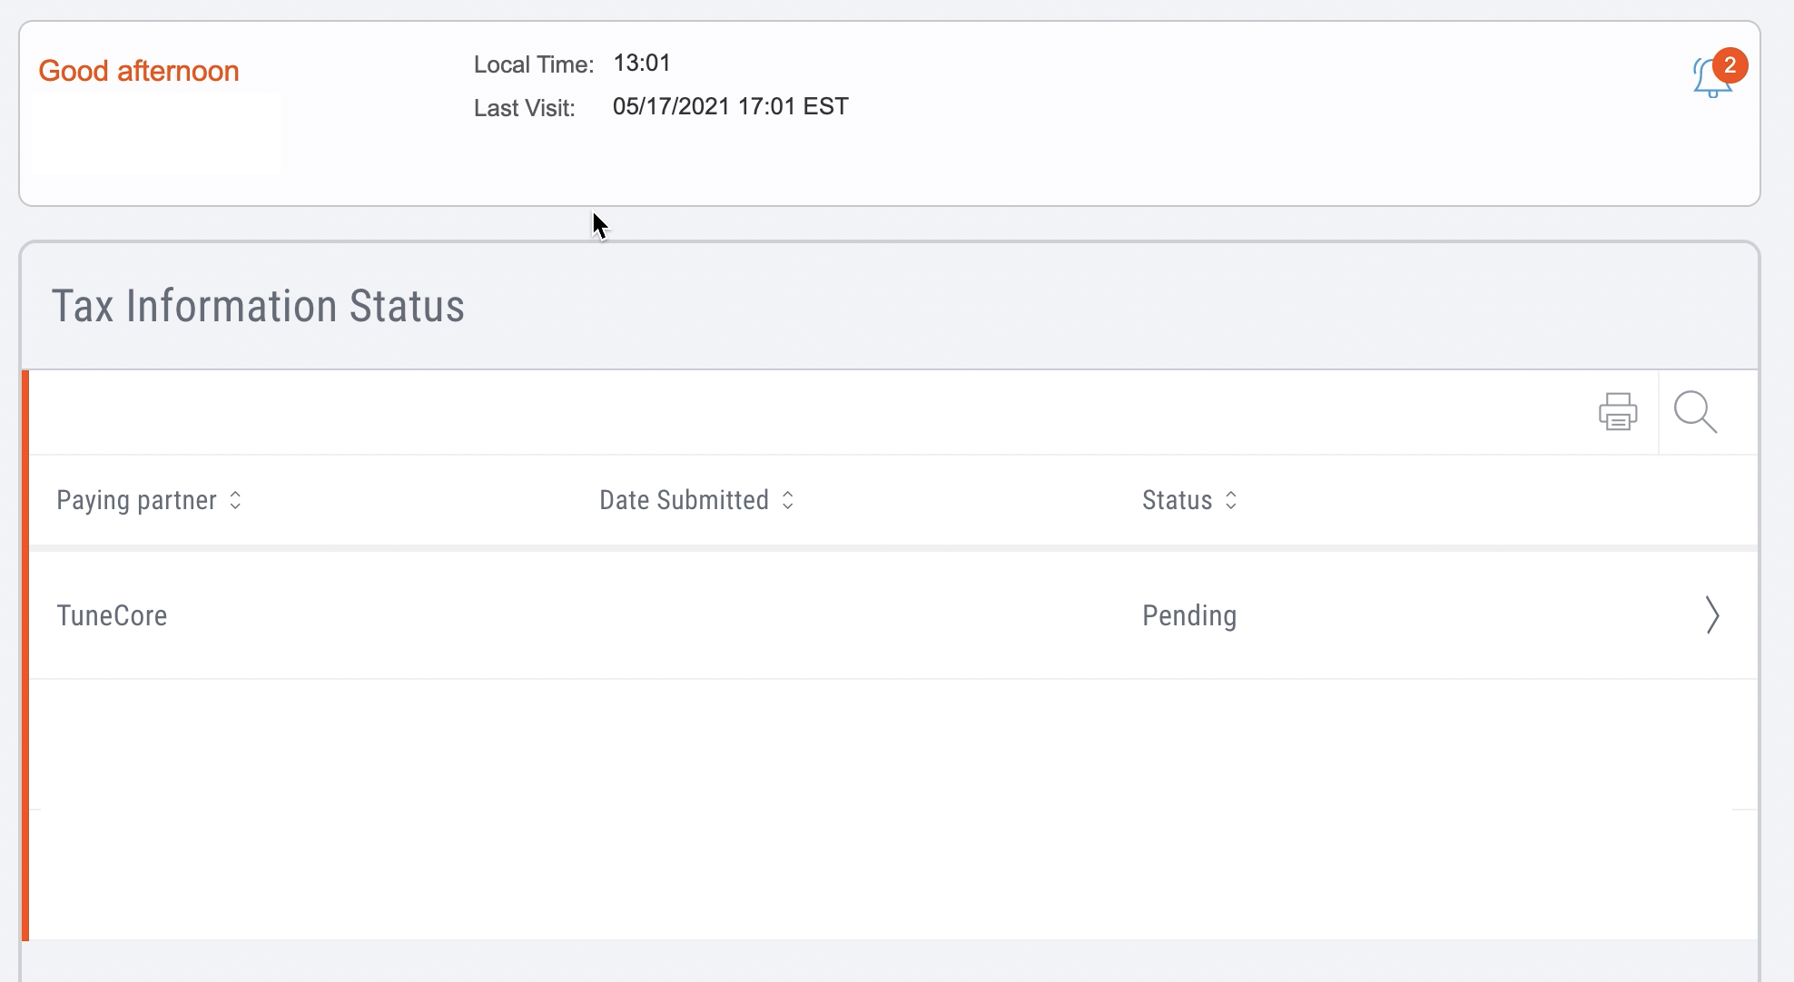Open the notifications bell
Viewport: 1794px width, 982px height.
(1709, 82)
